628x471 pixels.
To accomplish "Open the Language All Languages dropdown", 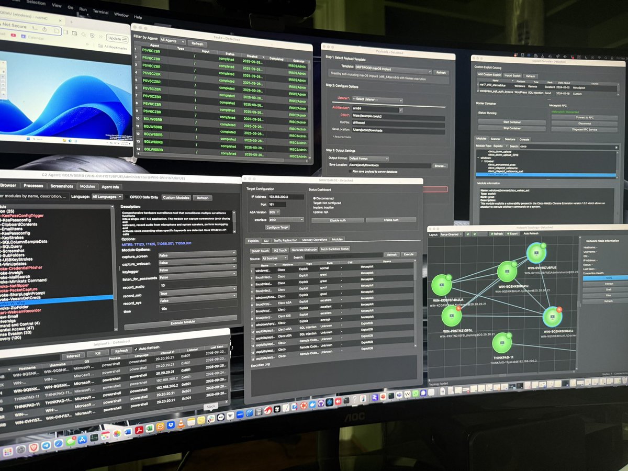I will [107, 197].
